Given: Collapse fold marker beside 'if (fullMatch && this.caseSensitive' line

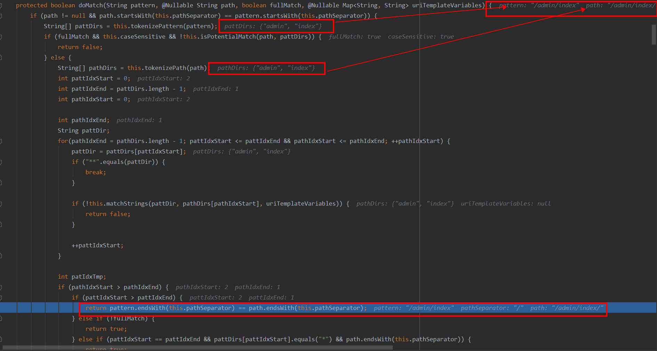Looking at the screenshot, I should 1,37.
